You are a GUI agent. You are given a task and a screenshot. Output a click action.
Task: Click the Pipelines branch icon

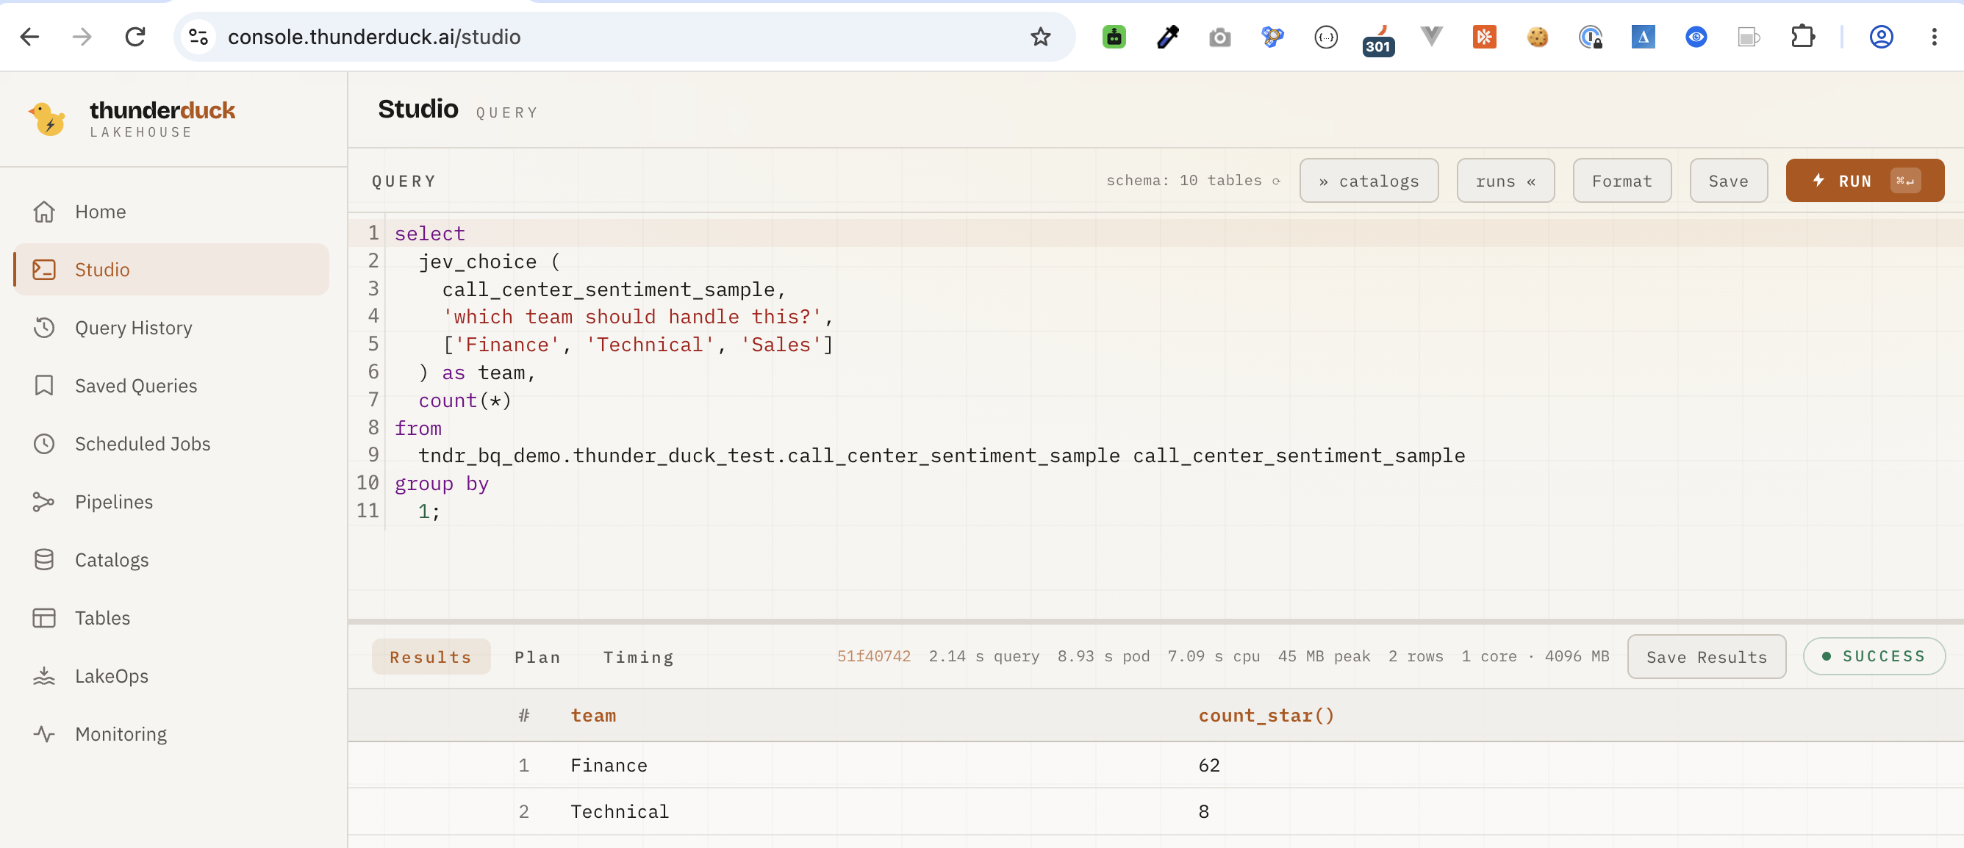[x=44, y=501]
